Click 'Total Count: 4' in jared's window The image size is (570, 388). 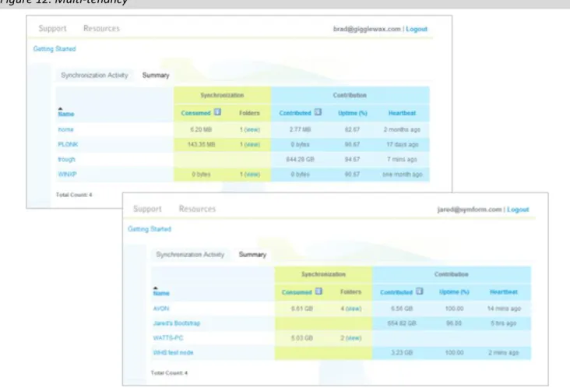click(x=170, y=372)
